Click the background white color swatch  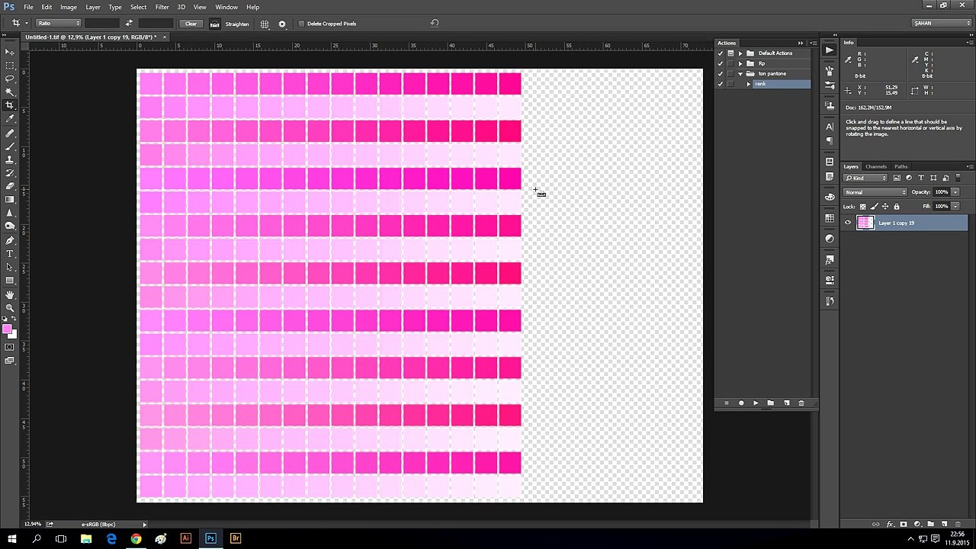click(13, 335)
